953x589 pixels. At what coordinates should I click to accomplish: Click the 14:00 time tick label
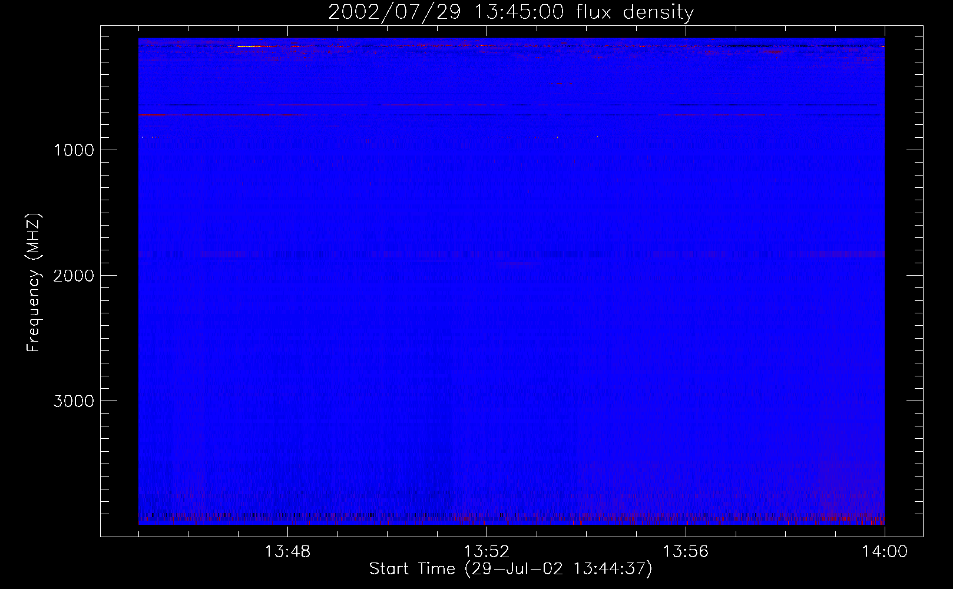pos(885,552)
